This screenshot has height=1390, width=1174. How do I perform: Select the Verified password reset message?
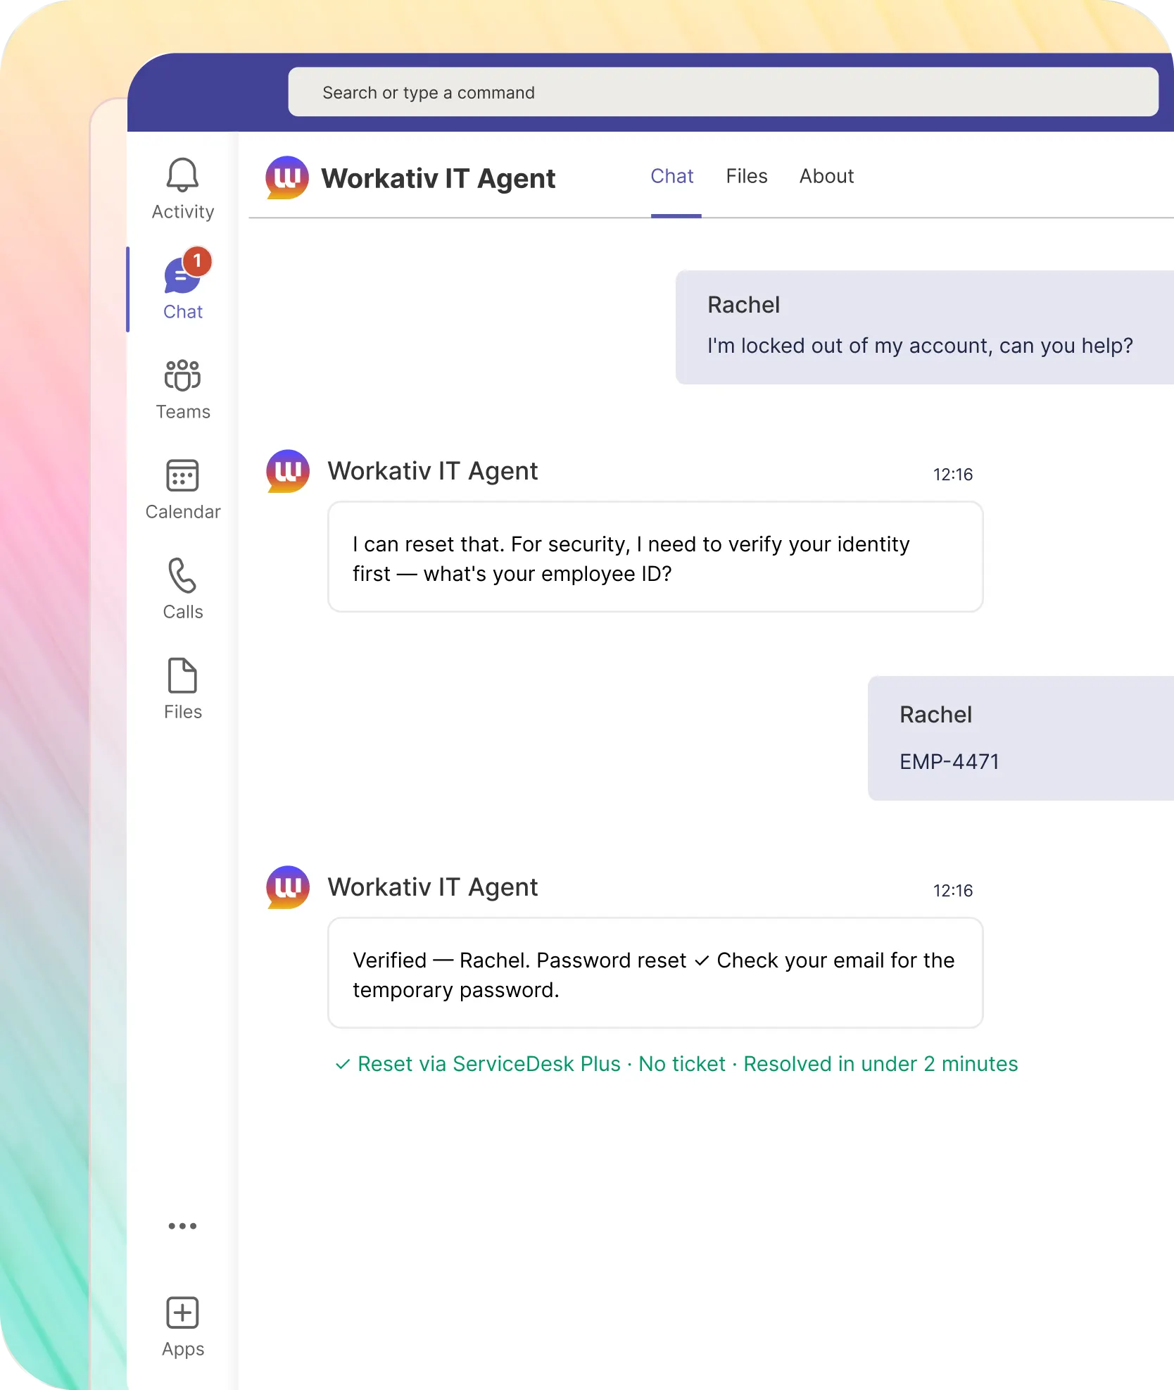click(x=655, y=973)
